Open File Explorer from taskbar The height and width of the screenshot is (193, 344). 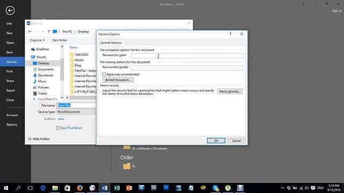click(55, 188)
